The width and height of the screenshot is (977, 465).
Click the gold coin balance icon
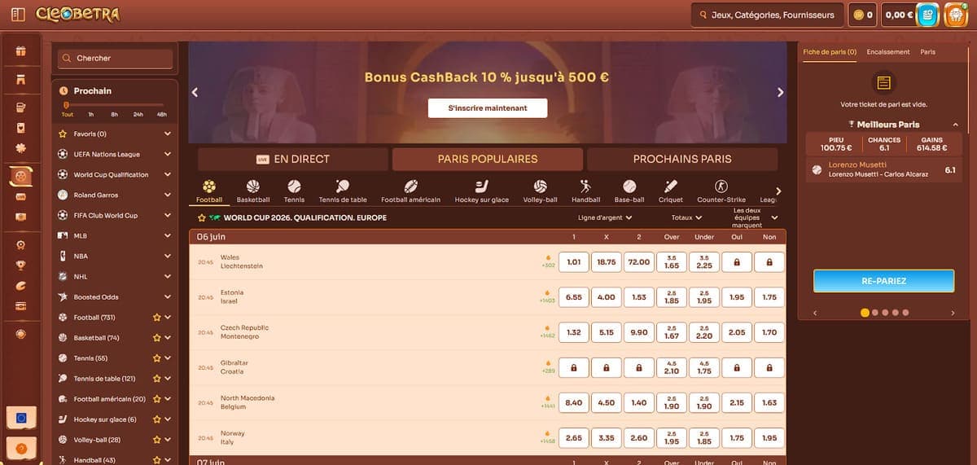858,15
